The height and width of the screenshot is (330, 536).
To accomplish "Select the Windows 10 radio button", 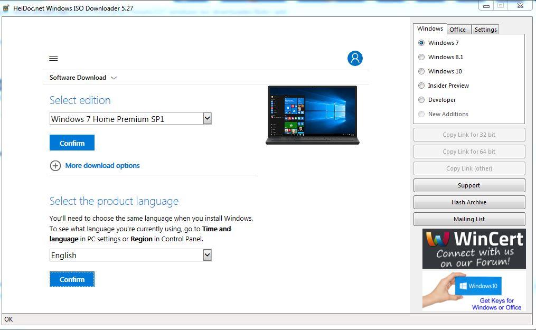I will (421, 71).
